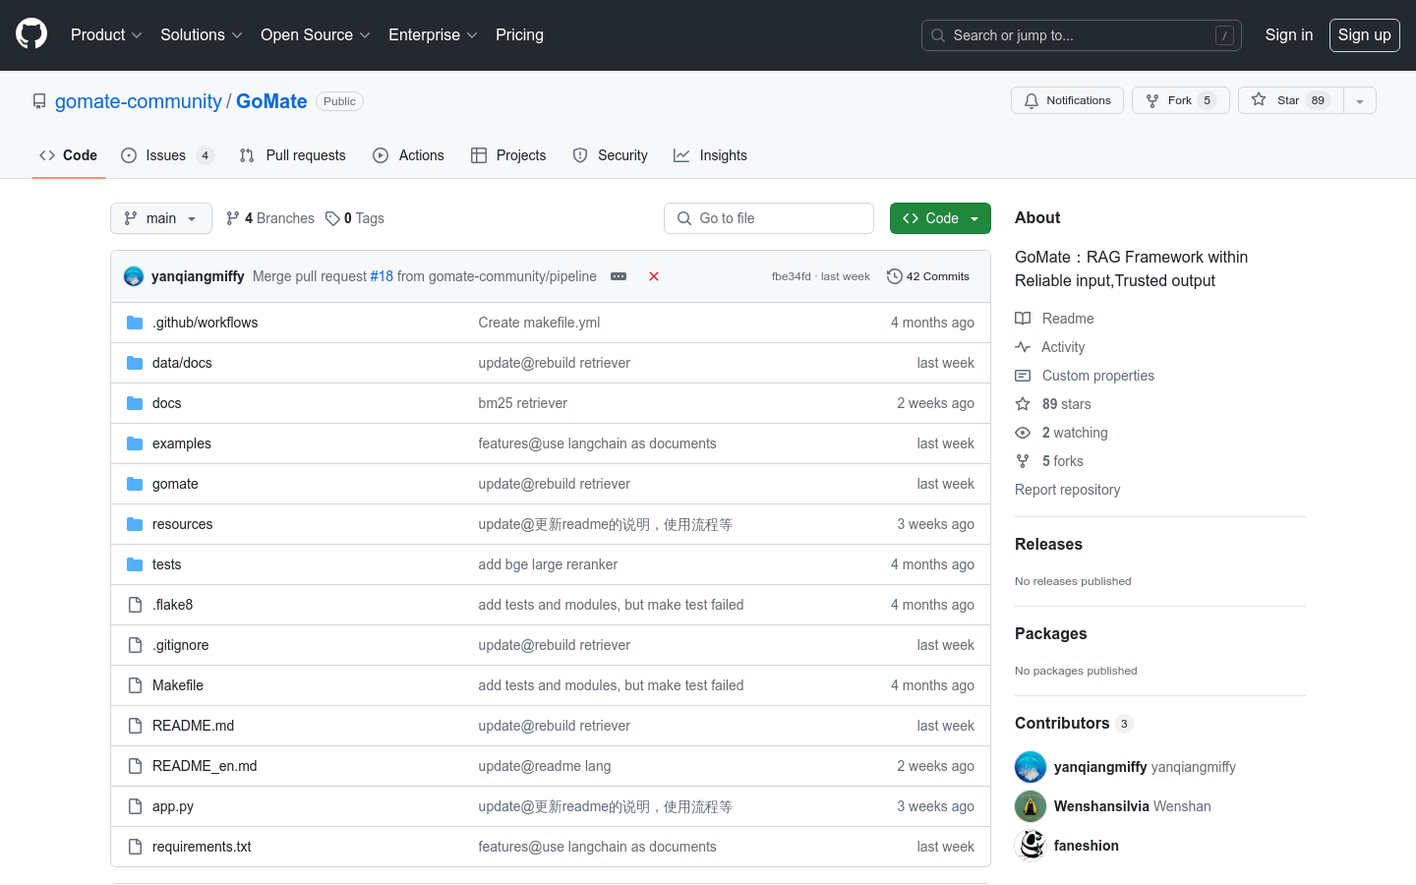Open 'add bge large reranker' commit message
This screenshot has width=1416, height=885.
point(548,564)
